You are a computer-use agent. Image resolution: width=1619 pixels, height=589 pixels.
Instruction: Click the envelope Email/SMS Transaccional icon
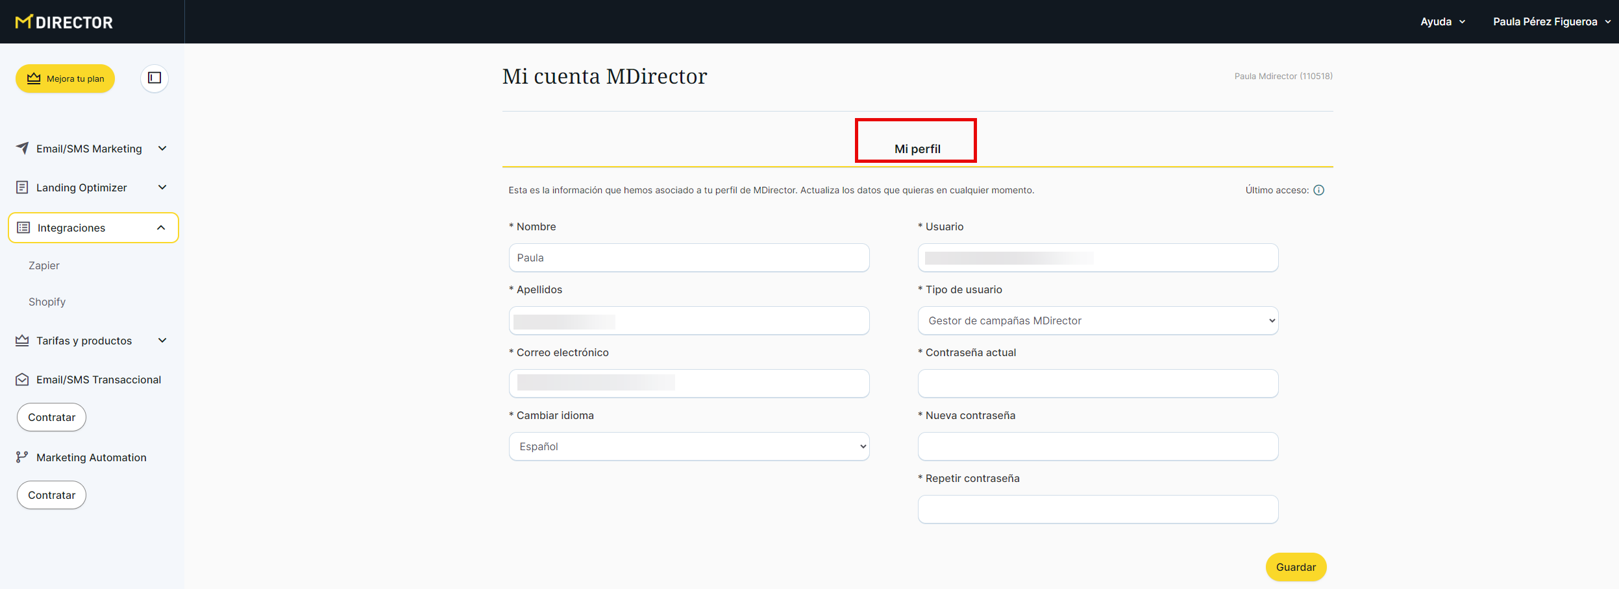click(22, 379)
